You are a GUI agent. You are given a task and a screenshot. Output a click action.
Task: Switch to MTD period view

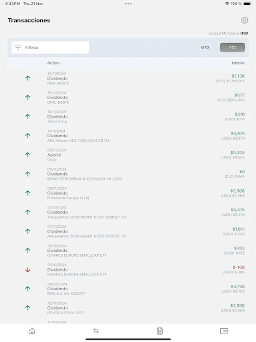(205, 47)
